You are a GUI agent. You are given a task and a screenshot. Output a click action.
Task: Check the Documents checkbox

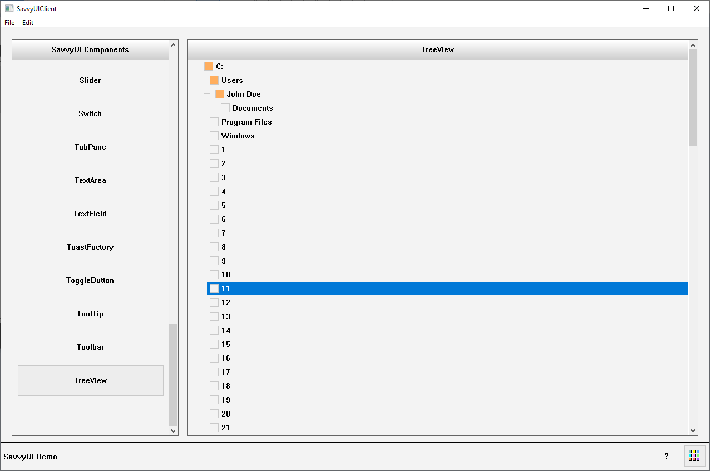coord(225,108)
